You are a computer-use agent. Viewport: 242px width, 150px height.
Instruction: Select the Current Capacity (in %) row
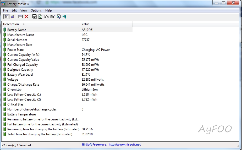(x=67, y=55)
